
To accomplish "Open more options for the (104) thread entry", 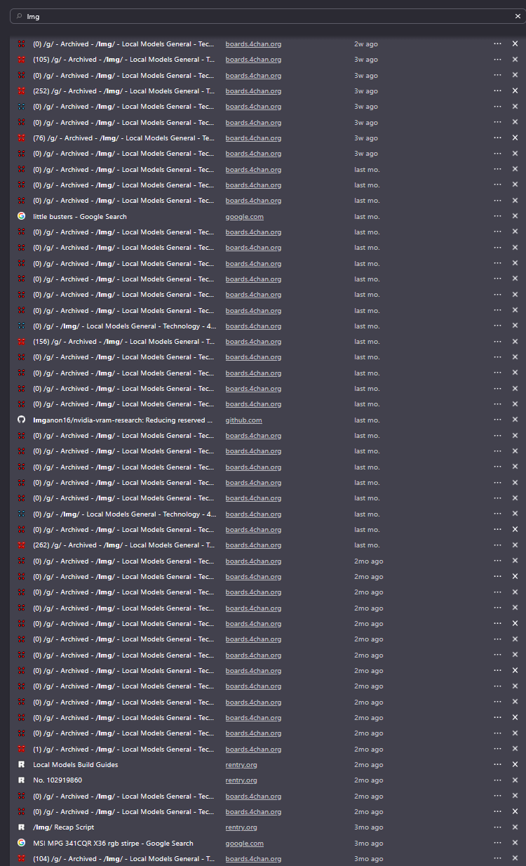I will point(497,858).
